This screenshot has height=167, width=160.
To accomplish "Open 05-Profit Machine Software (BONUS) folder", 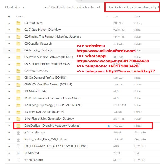I will [49, 57].
